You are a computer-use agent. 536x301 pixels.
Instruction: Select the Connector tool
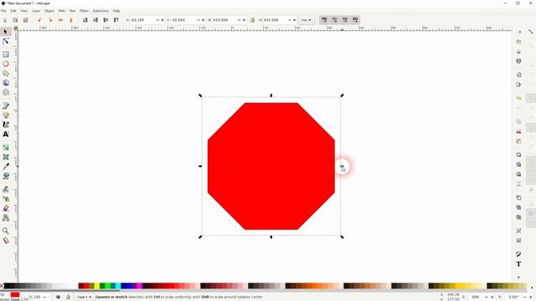tap(6, 217)
